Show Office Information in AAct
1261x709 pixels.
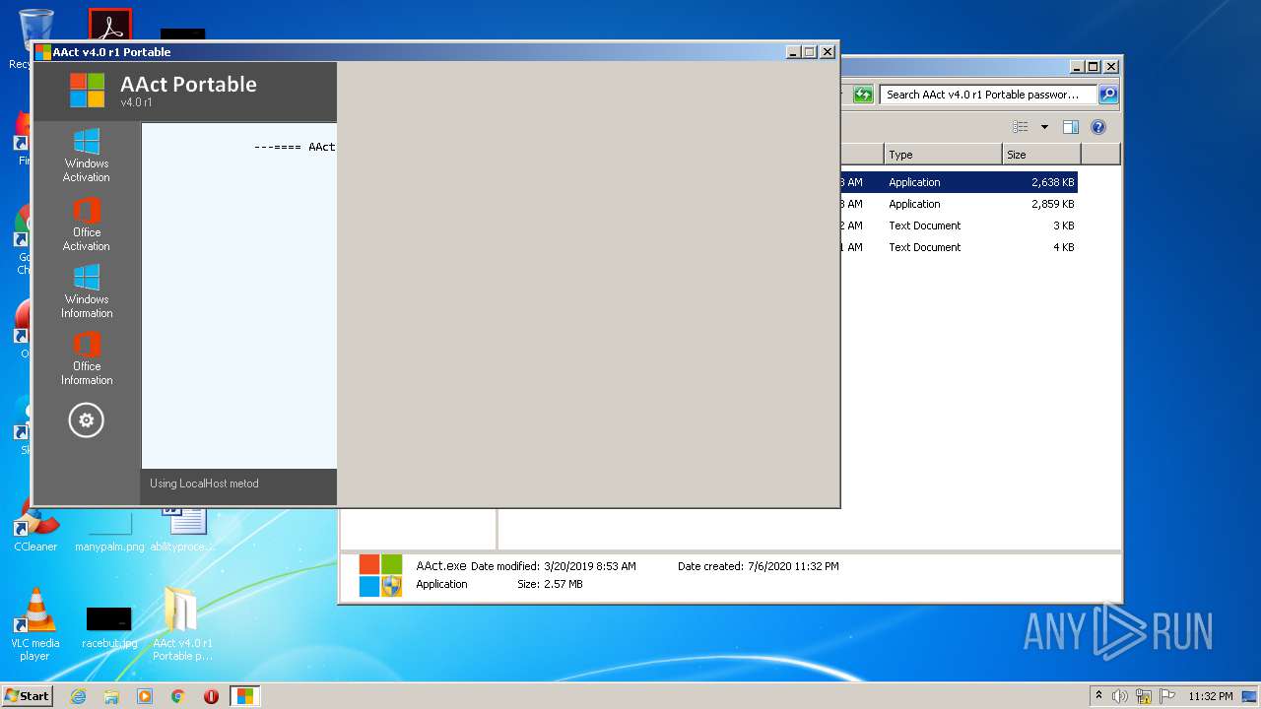click(87, 358)
